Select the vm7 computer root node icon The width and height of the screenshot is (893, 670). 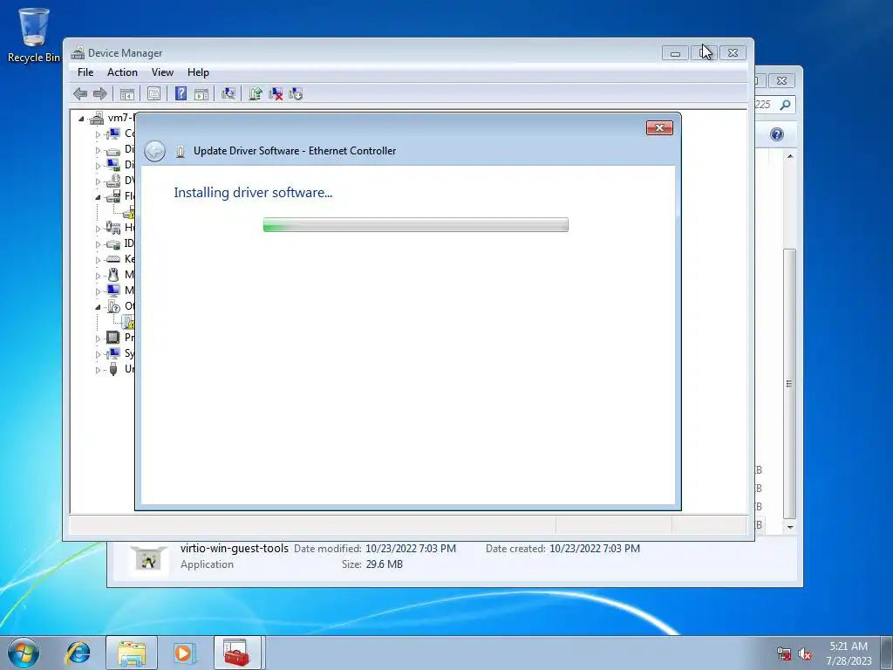click(97, 118)
